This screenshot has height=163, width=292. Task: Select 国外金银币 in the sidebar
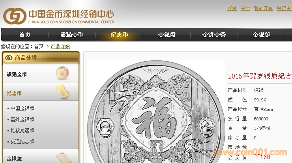tap(22, 120)
